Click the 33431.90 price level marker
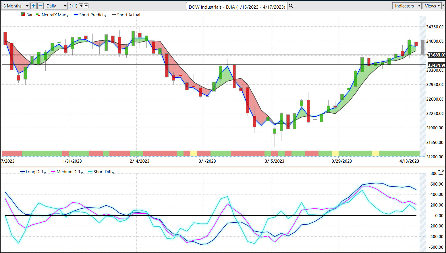 click(x=437, y=65)
